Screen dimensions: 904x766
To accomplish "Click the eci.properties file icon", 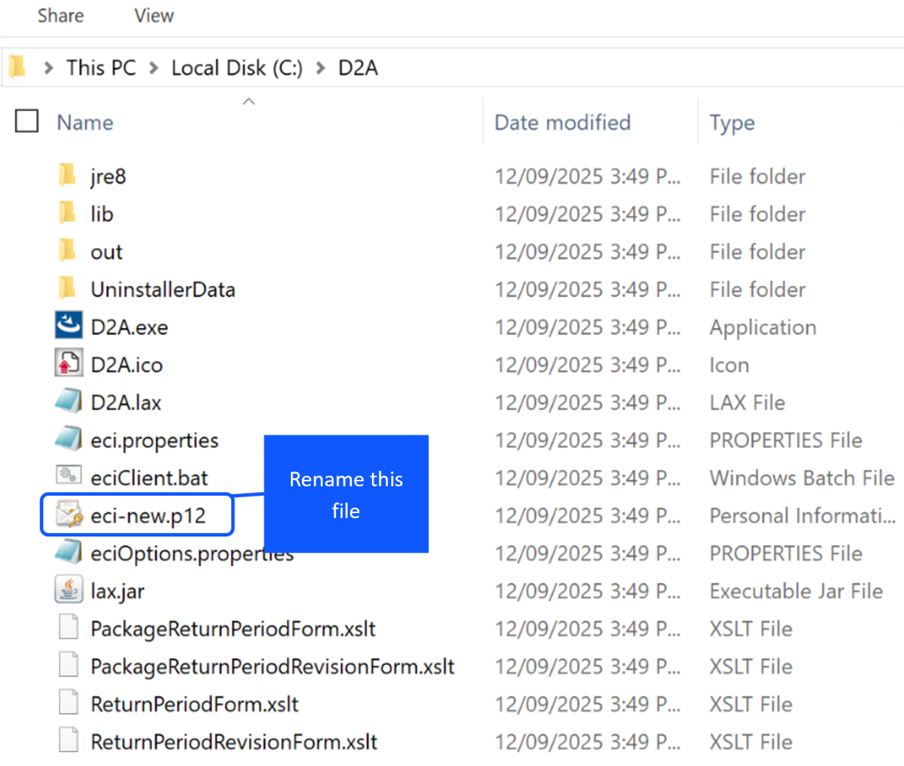I will pos(68,440).
